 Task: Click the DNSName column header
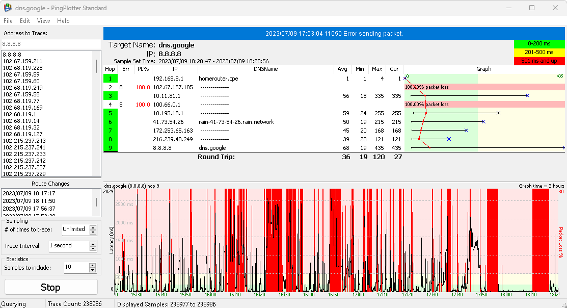pos(266,69)
